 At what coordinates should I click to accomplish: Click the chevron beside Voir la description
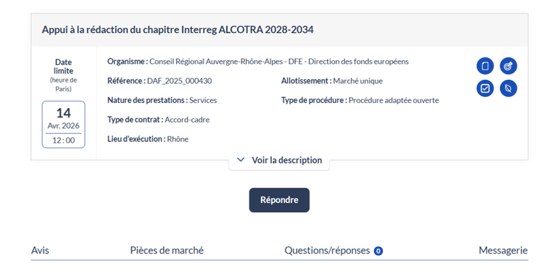tap(241, 160)
